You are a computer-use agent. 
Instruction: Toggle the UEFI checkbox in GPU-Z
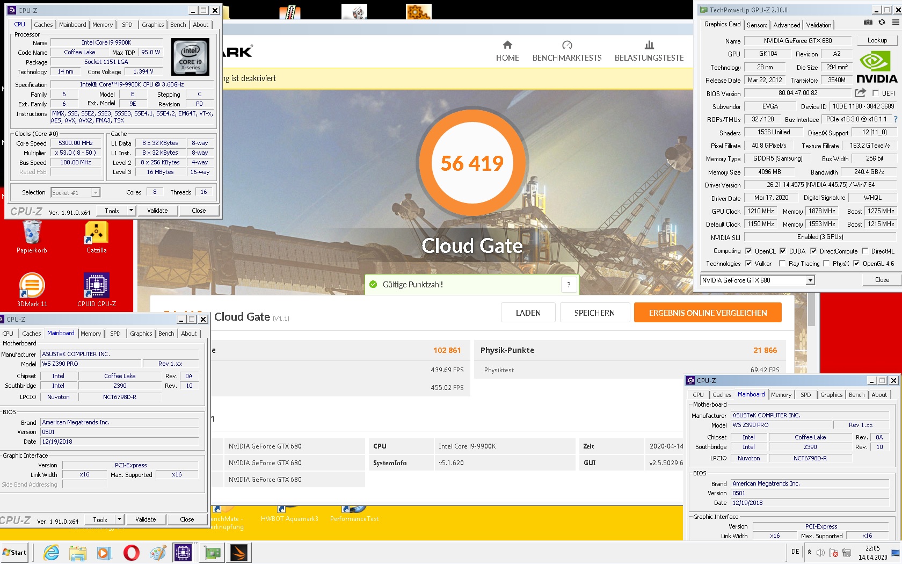click(876, 93)
